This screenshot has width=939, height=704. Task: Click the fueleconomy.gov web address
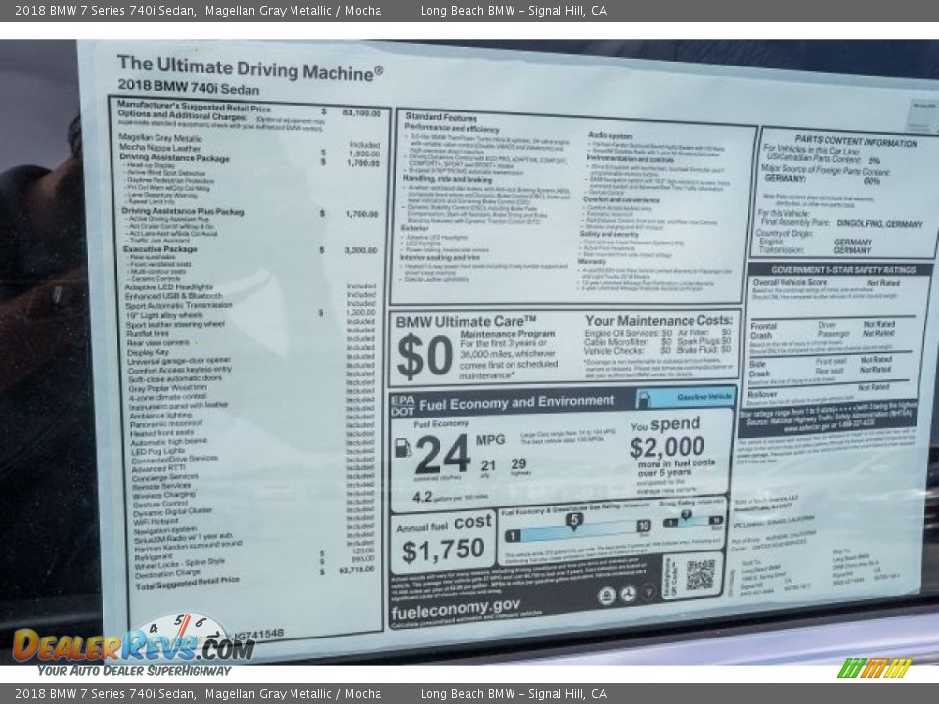click(456, 606)
